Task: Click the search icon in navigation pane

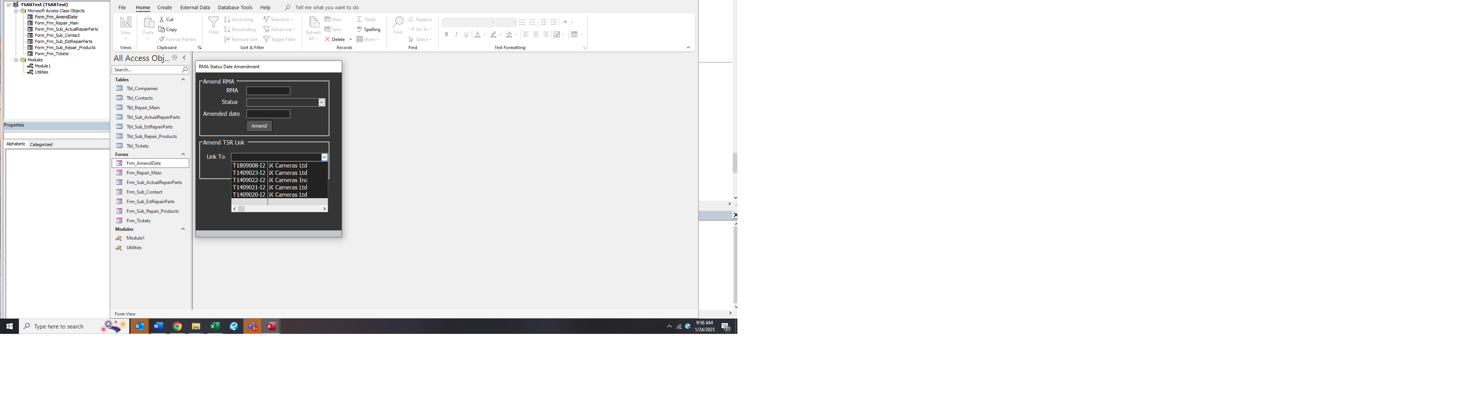Action: tap(184, 70)
